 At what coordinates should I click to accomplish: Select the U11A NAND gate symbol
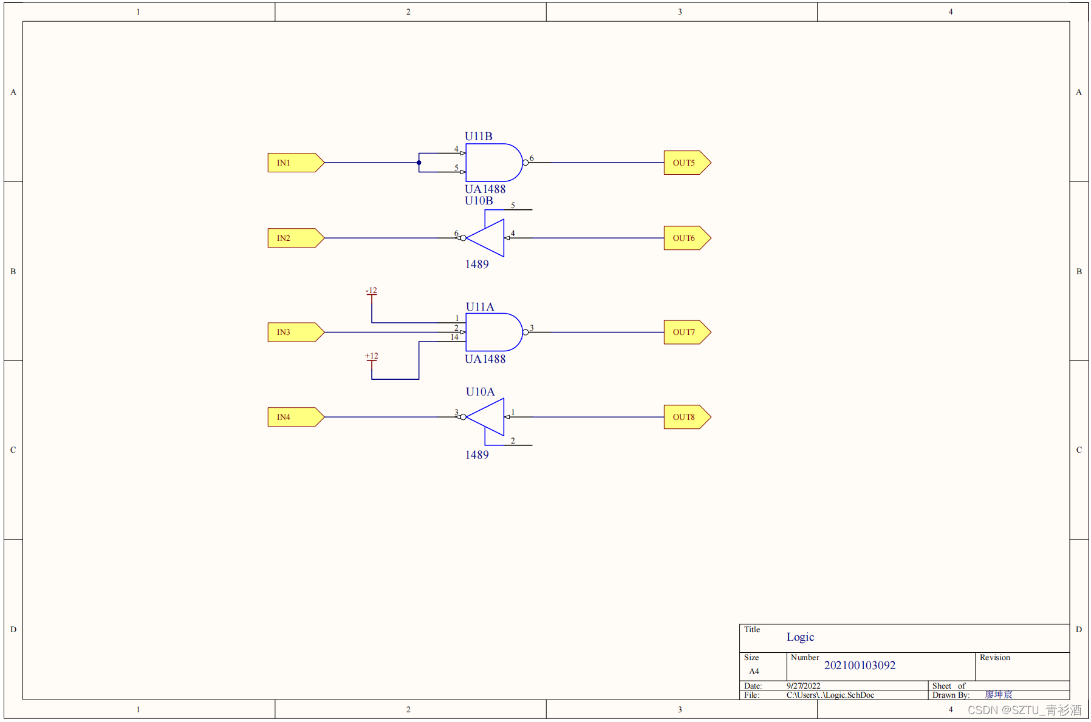point(493,332)
